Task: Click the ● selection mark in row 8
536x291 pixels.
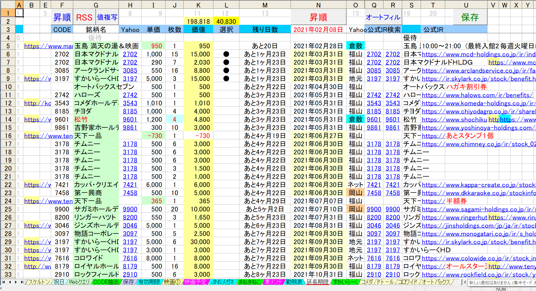Action: coord(226,70)
